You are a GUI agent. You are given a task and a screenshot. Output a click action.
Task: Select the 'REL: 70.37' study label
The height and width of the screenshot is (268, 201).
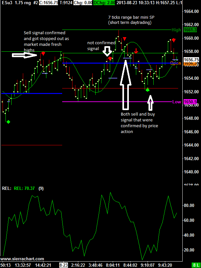tap(24, 188)
